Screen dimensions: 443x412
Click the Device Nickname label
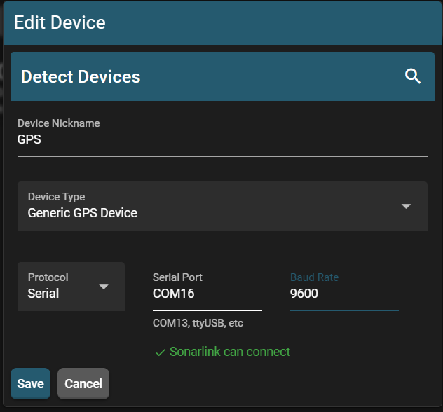(58, 123)
